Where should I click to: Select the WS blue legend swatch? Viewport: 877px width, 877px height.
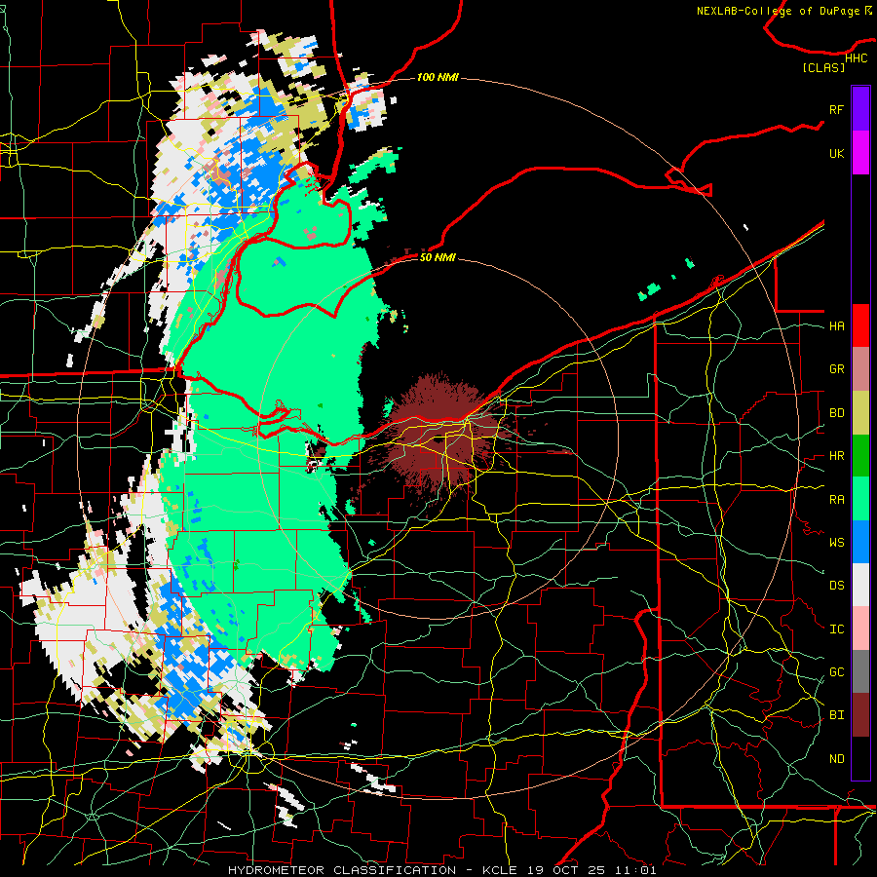point(860,542)
